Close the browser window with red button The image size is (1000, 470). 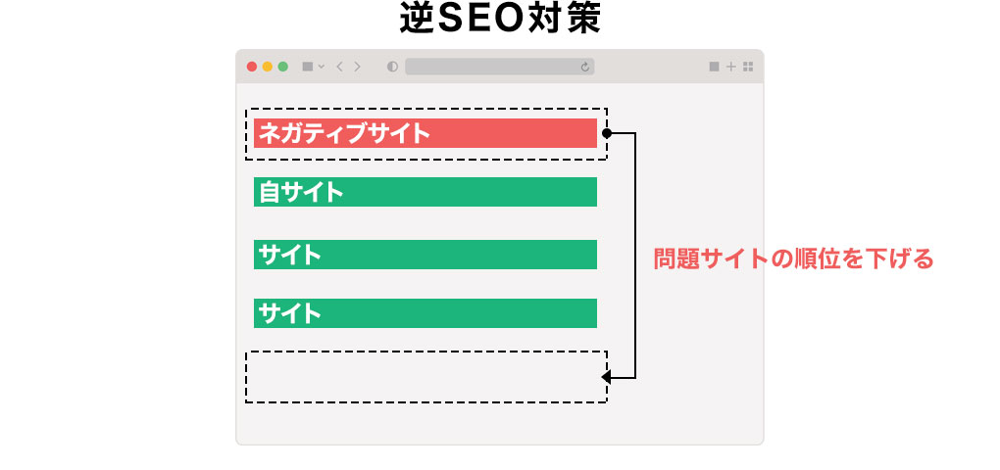(252, 67)
